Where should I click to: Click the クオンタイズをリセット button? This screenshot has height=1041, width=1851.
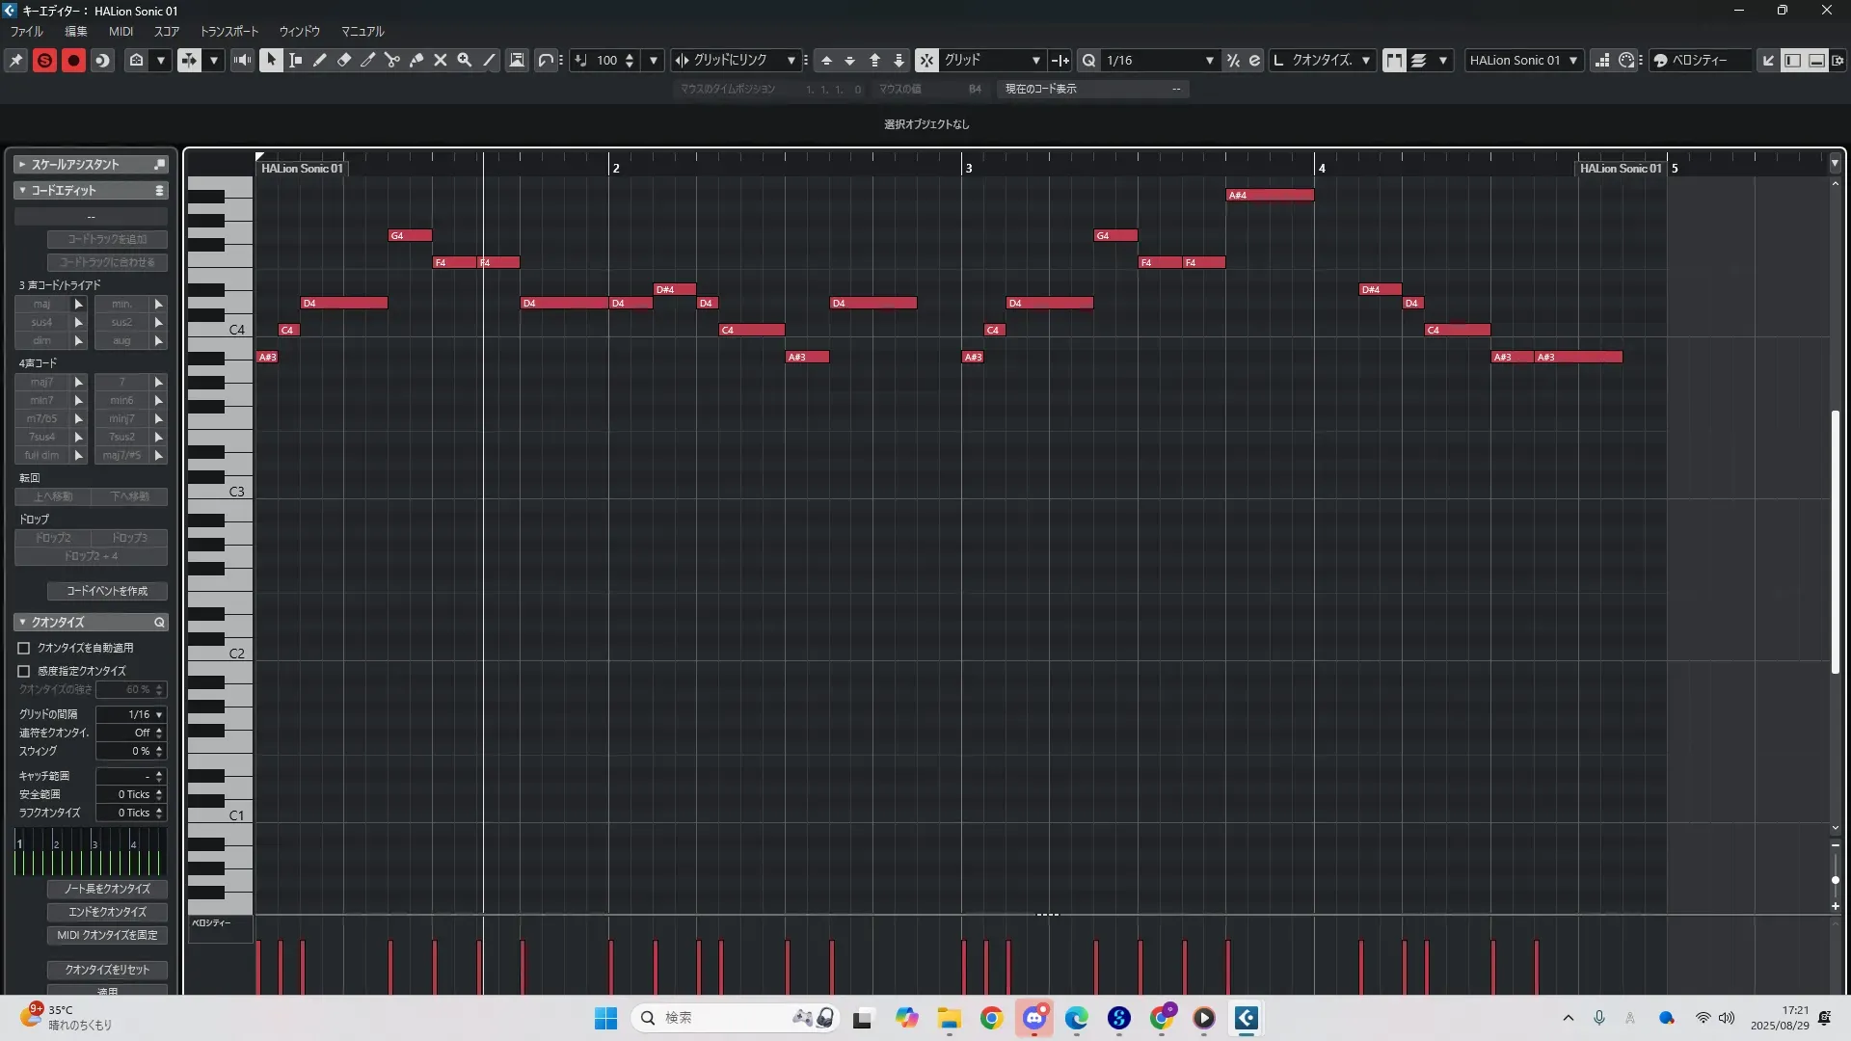pos(107,970)
